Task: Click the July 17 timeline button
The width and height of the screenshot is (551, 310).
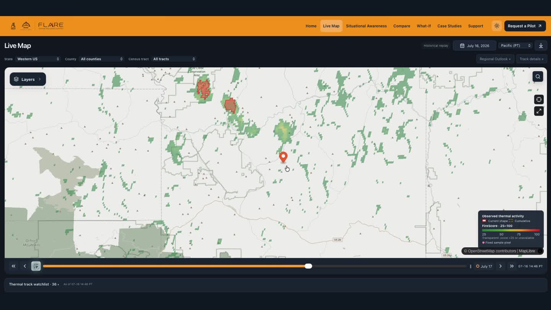Action: [484, 266]
